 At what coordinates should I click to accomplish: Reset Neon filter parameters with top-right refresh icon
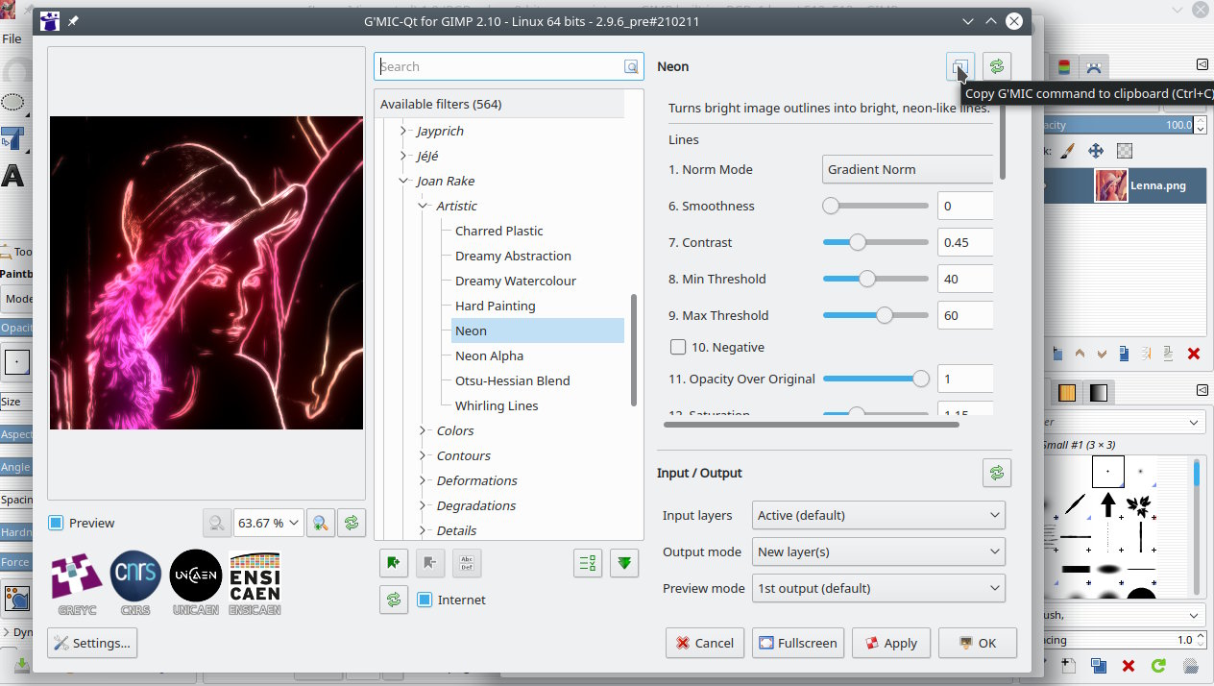click(x=997, y=66)
